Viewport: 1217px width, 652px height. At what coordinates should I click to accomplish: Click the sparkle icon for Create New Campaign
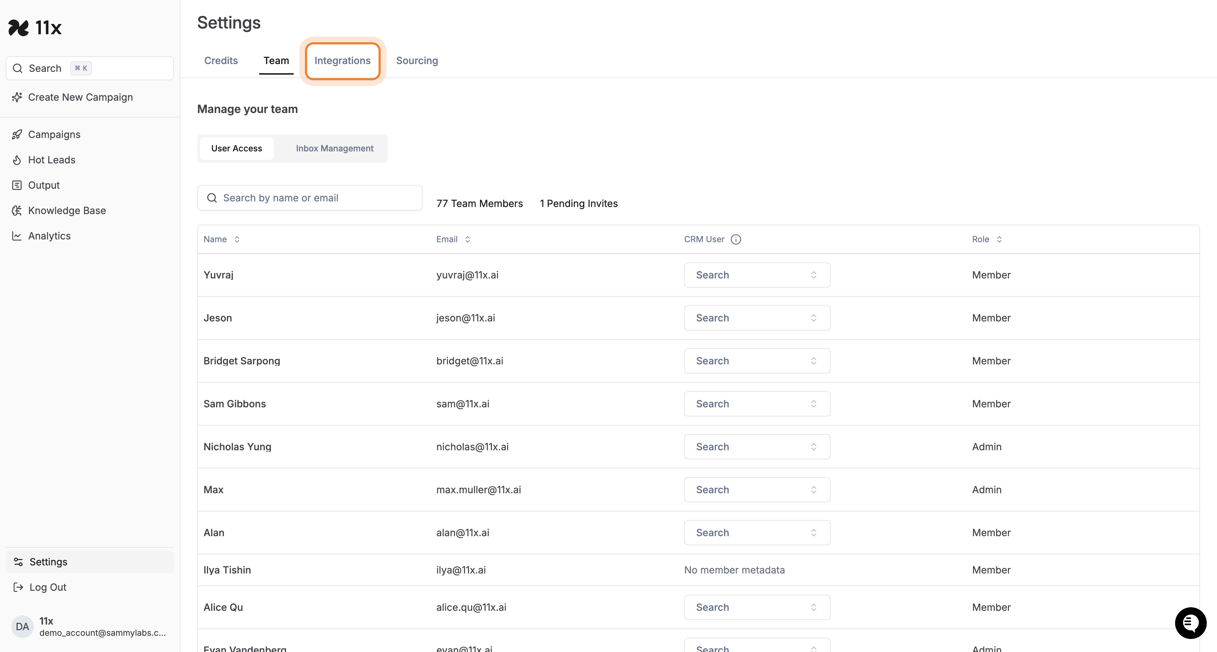point(17,97)
